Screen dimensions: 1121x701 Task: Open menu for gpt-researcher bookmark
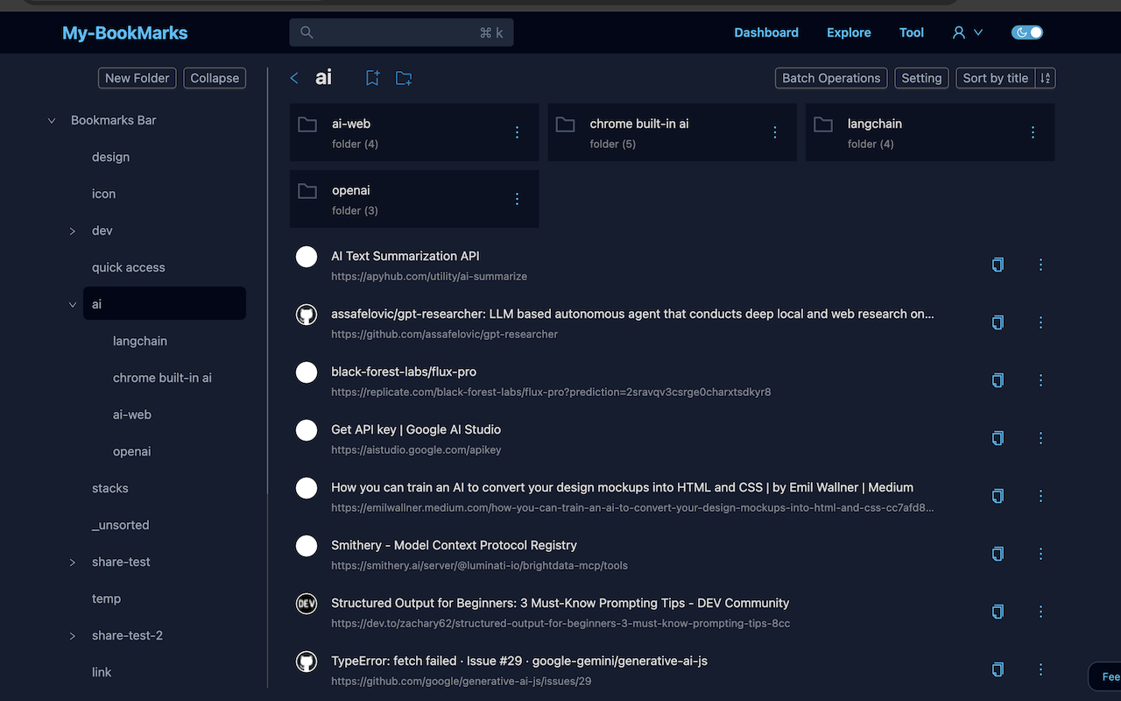1040,322
